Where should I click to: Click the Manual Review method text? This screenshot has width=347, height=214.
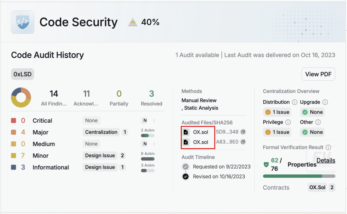199,100
